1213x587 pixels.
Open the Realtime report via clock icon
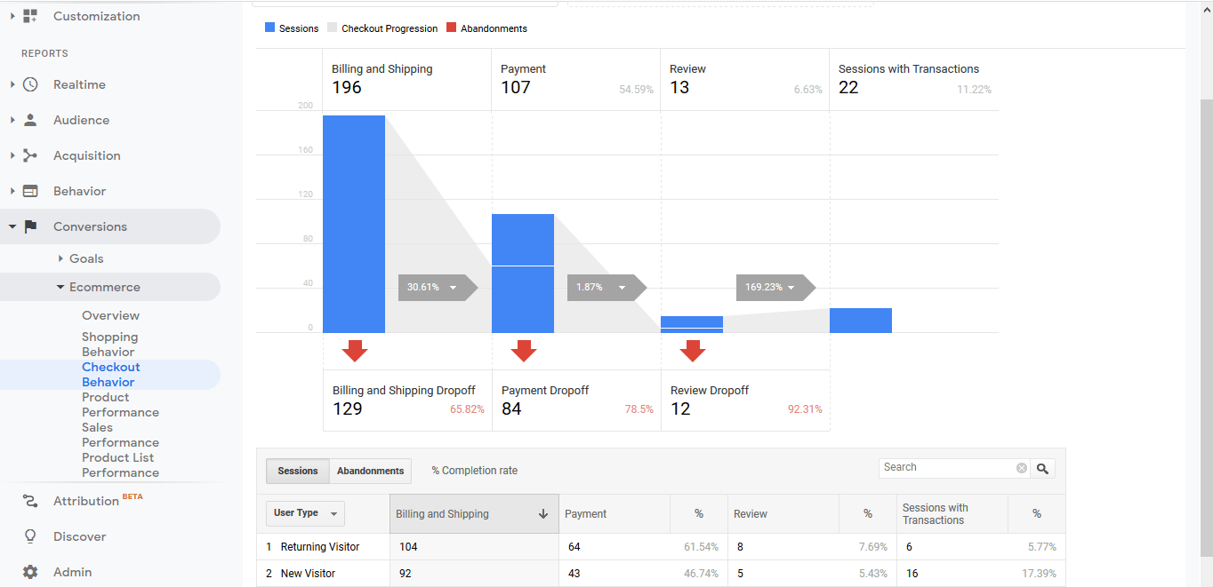click(x=30, y=84)
